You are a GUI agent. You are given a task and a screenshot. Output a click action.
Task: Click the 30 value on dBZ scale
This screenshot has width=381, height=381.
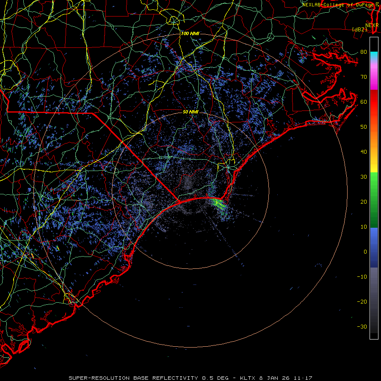pos(364,177)
